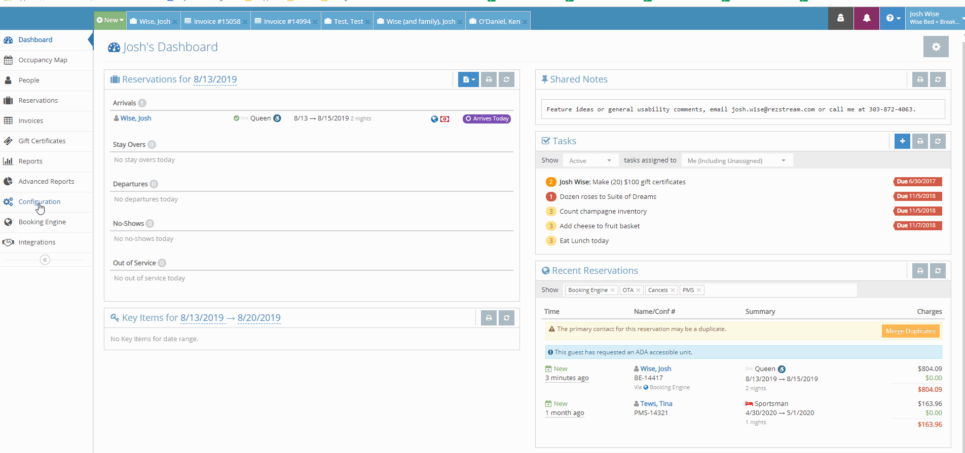Screen dimensions: 965x453
Task: Remove the Booking Engine filter tag
Action: (612, 290)
